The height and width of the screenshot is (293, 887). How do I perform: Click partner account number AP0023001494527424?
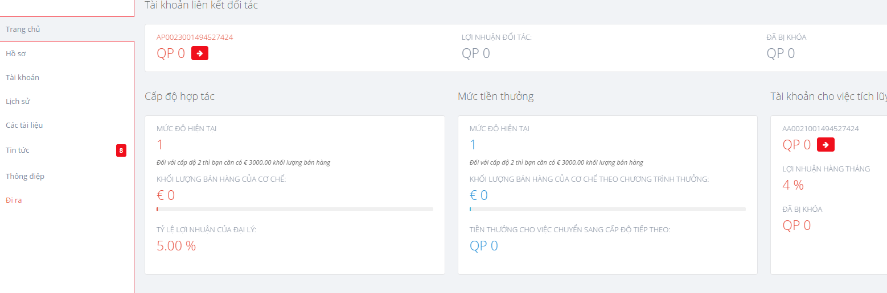(x=195, y=37)
